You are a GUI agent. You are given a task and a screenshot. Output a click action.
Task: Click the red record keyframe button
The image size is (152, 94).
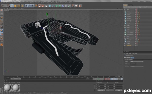[105, 79]
